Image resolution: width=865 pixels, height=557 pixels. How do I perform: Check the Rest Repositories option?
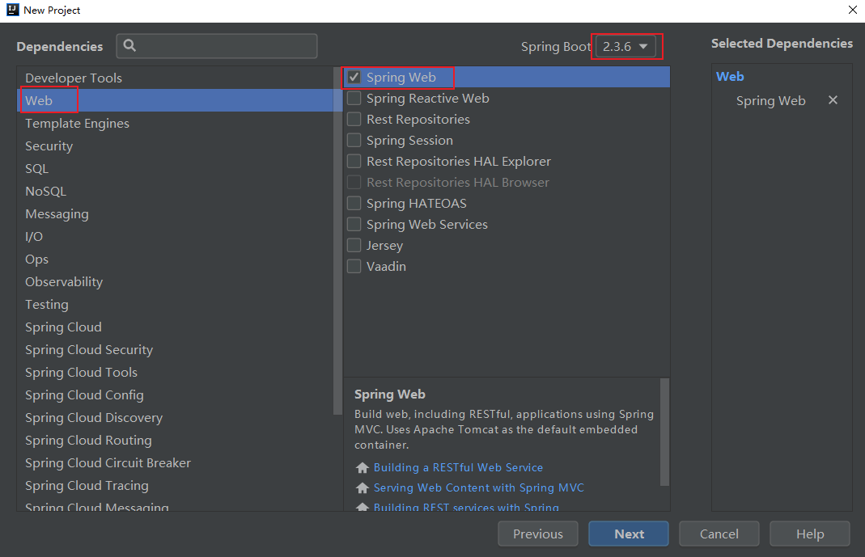point(354,119)
